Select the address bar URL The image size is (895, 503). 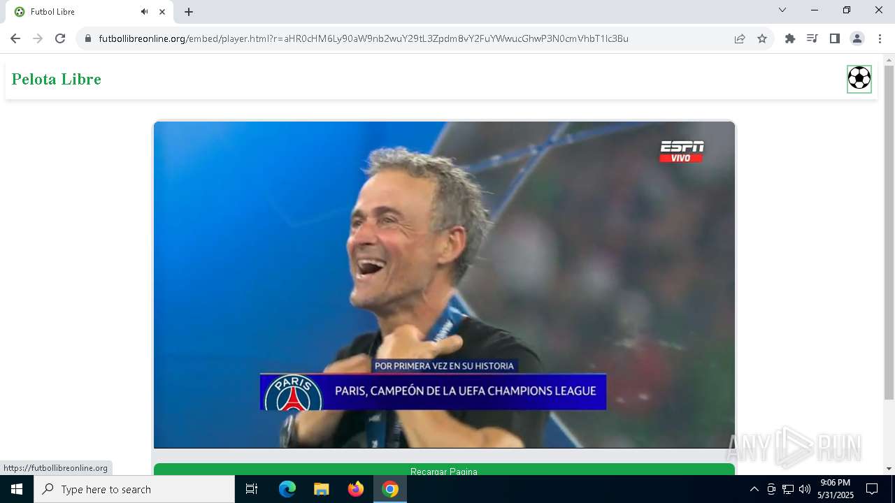pyautogui.click(x=364, y=39)
